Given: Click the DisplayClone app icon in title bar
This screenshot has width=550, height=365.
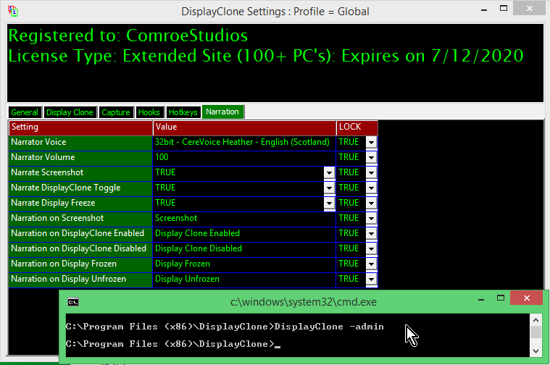Looking at the screenshot, I should 13,11.
